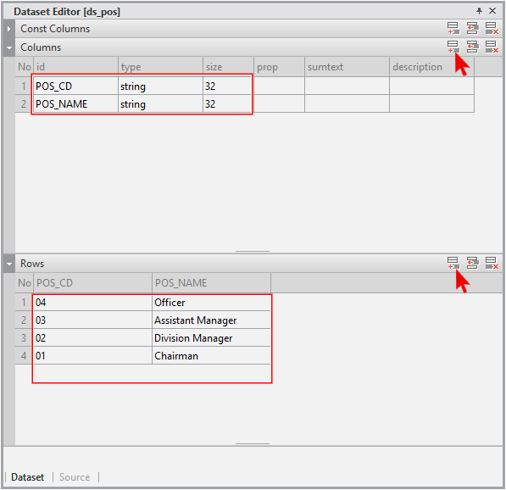Click the 'description' column header
This screenshot has width=506, height=490.
431,67
